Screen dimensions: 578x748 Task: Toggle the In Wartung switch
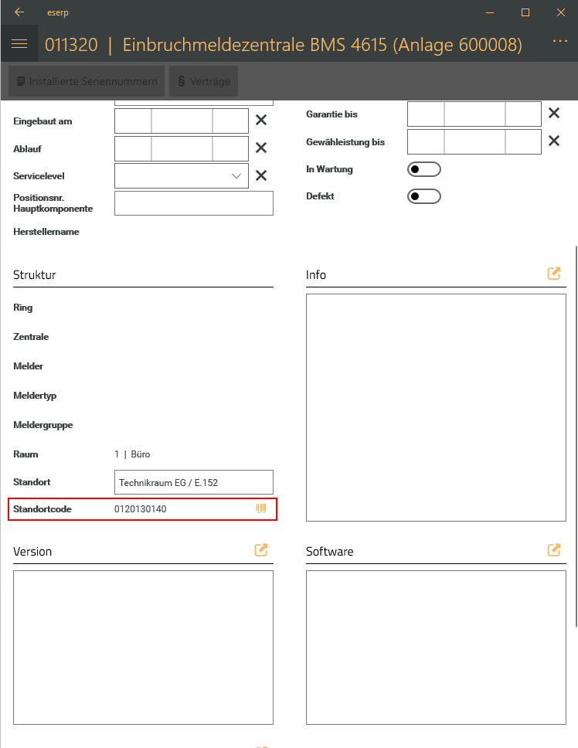(x=423, y=168)
